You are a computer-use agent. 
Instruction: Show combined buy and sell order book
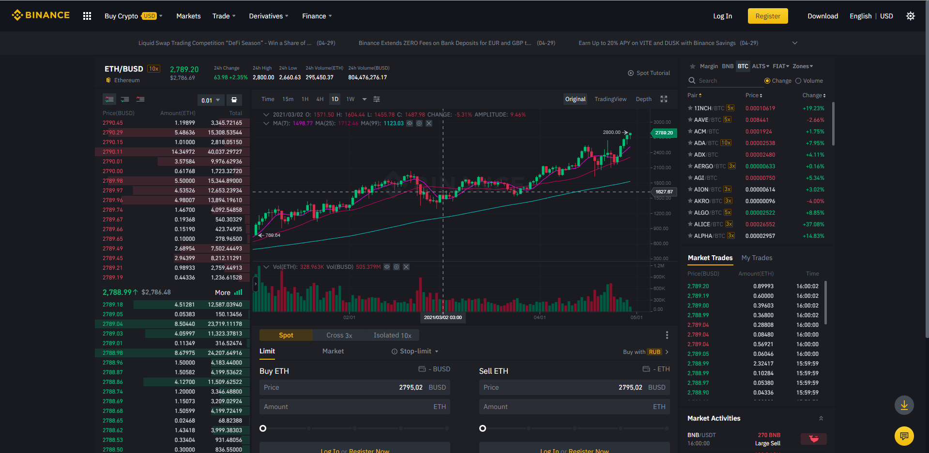pos(109,99)
